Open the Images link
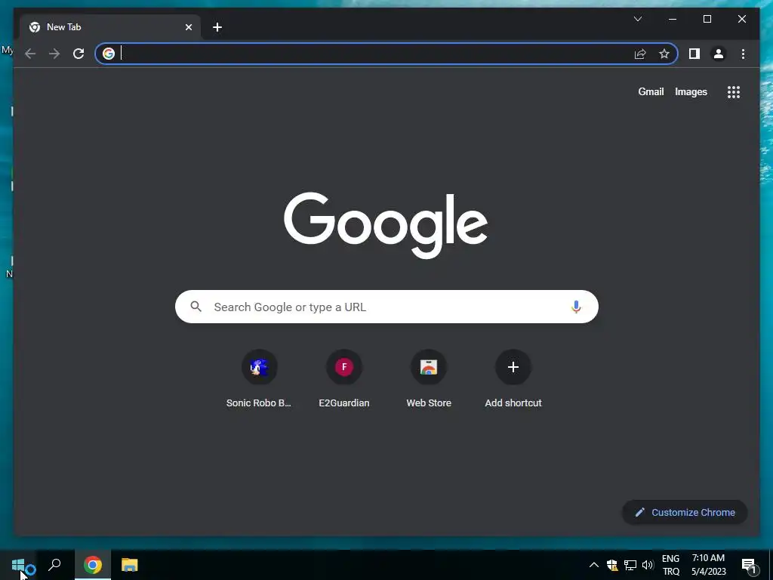 [x=691, y=91]
